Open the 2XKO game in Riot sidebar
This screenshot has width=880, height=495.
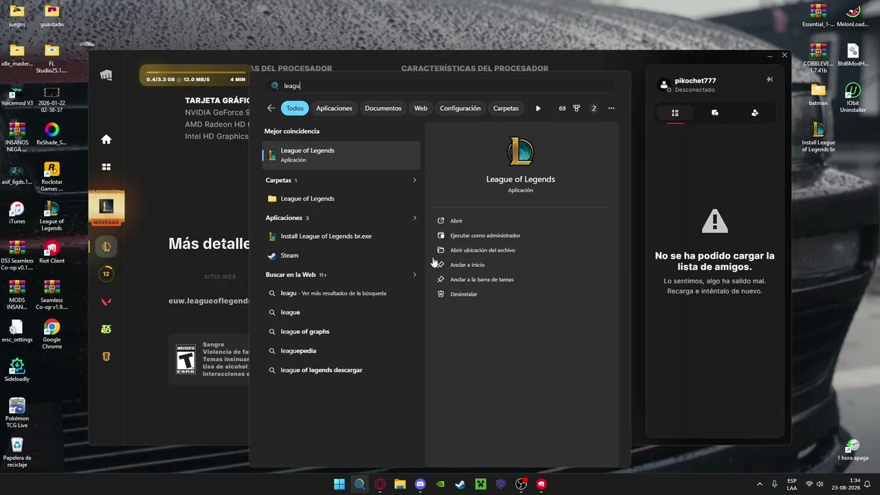point(106,329)
